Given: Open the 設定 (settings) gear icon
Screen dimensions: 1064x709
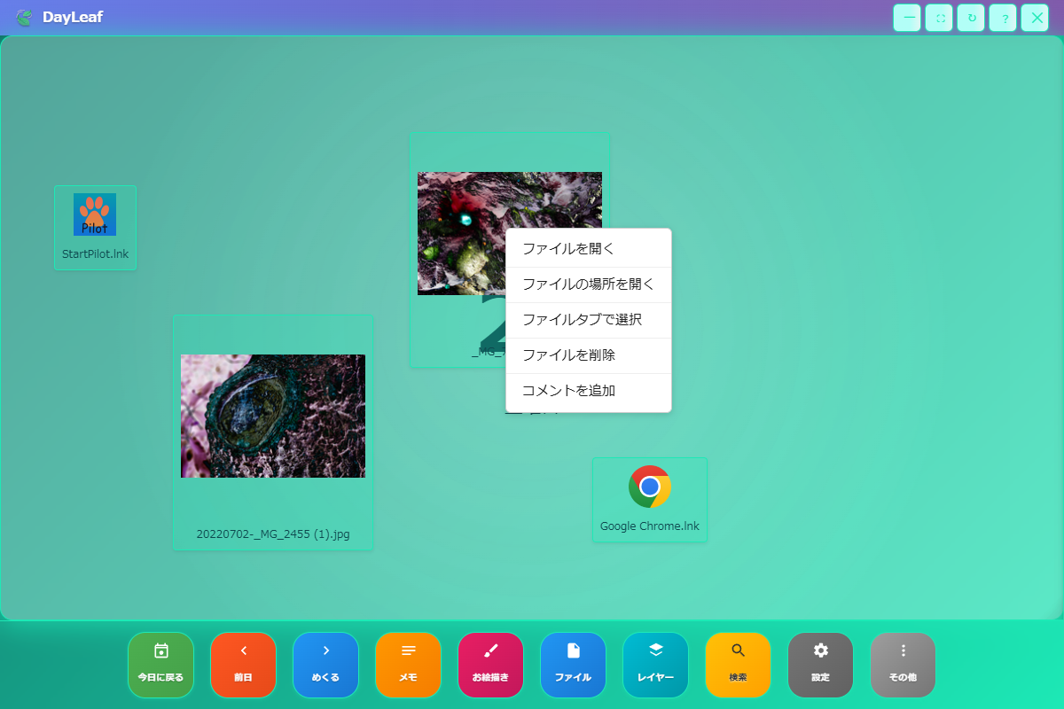Looking at the screenshot, I should (820, 665).
